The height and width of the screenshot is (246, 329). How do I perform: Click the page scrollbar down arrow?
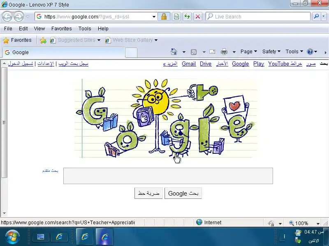tap(4, 213)
